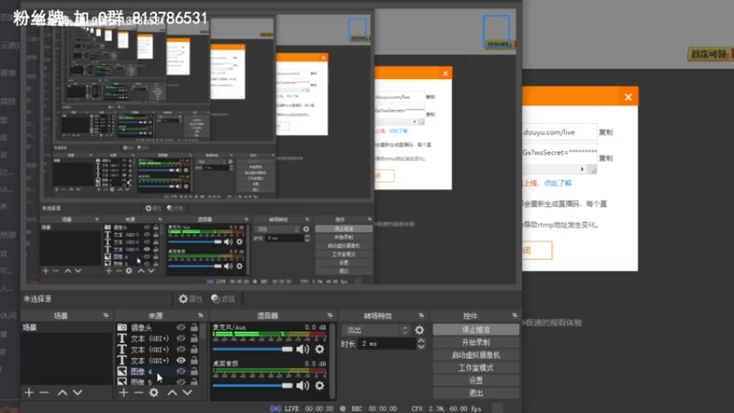Pop out the 转场特效 dock panel
The image size is (734, 413).
coord(421,316)
